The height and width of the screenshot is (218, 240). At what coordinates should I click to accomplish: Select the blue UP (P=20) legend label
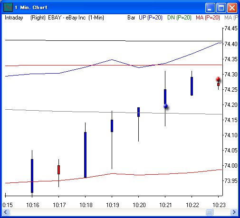pyautogui.click(x=151, y=18)
